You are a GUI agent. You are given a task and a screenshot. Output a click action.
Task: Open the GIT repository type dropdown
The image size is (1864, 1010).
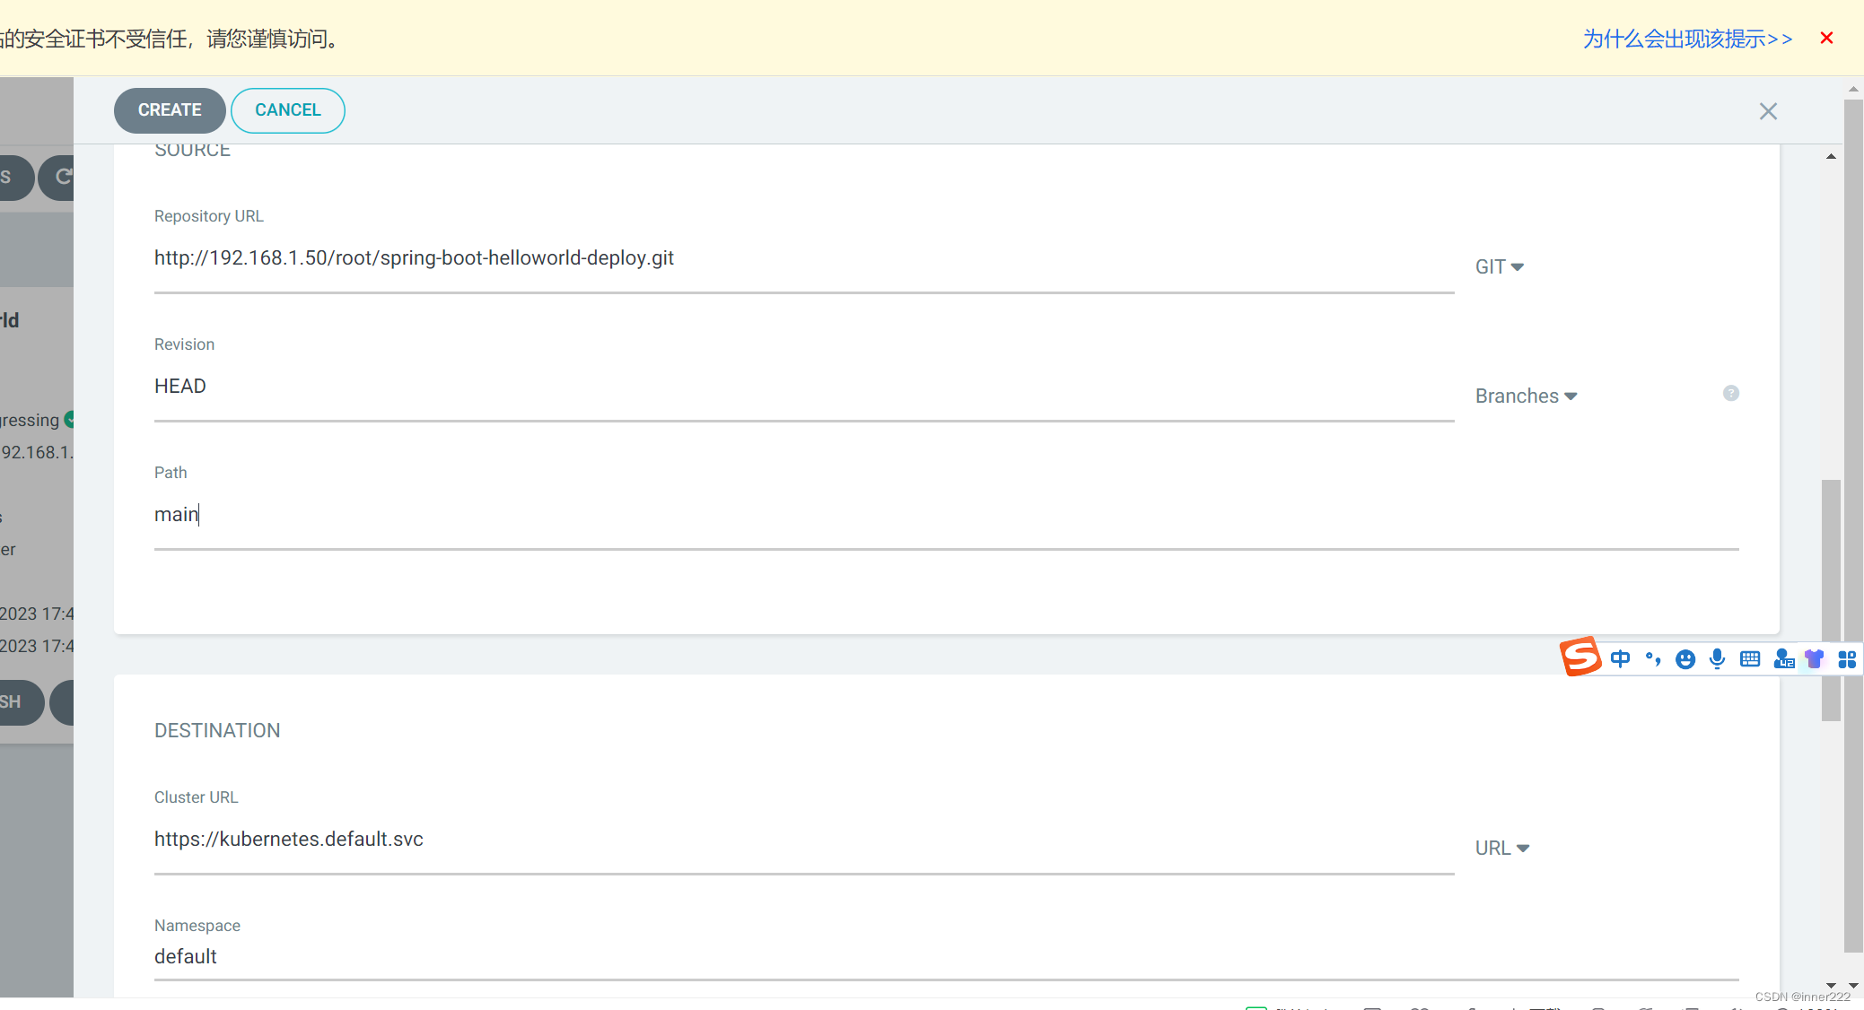(1500, 266)
